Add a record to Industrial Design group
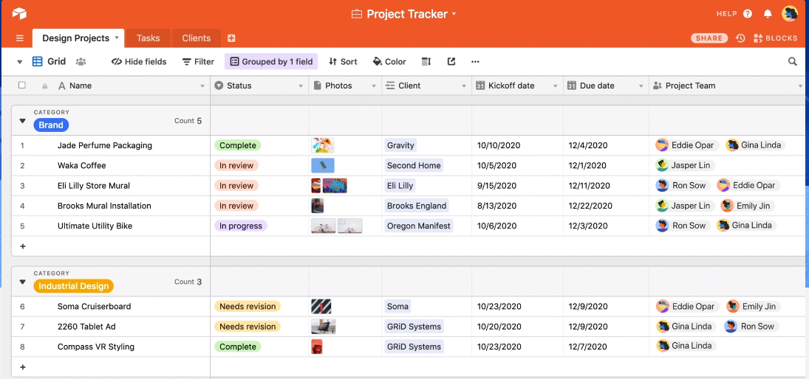Screen dimensions: 809x379 click(x=23, y=367)
